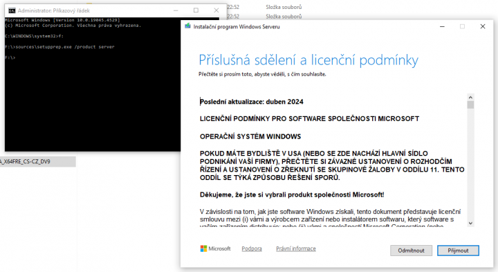Click license text scrollbar up arrow
This screenshot has width=498, height=272.
pyautogui.click(x=470, y=97)
